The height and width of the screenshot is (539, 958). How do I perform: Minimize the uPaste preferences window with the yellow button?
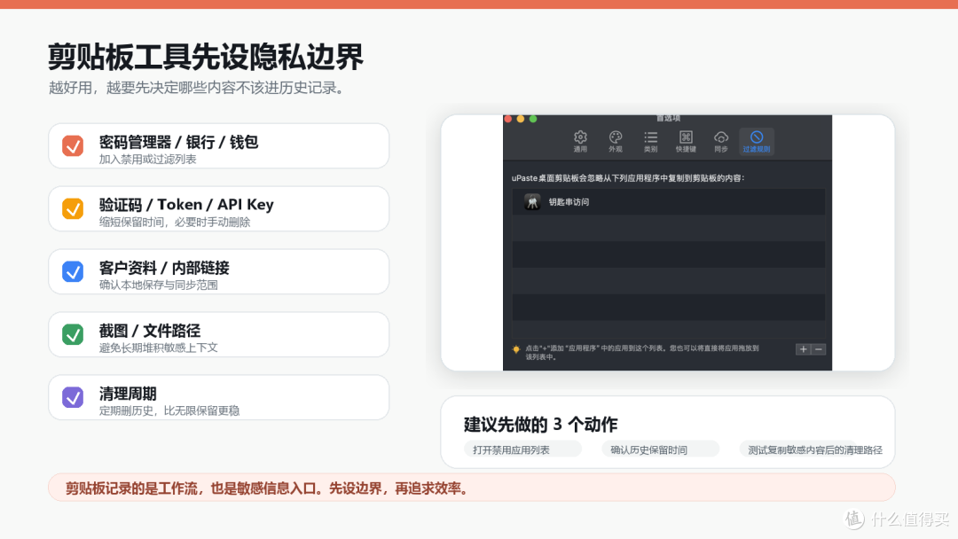click(x=521, y=119)
